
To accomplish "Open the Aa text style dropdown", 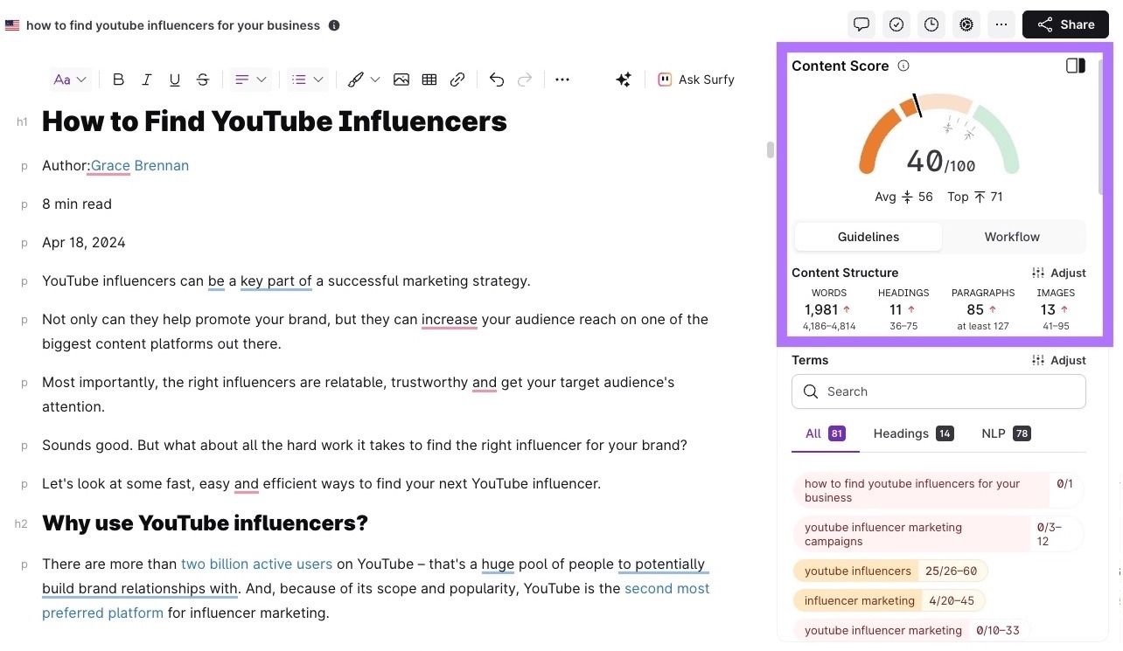I will pyautogui.click(x=70, y=80).
